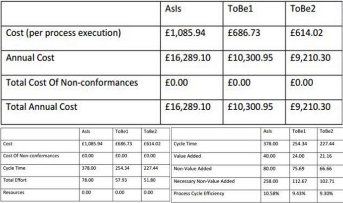This screenshot has width=343, height=203.
Task: Click the AsIs header in top table
Action: point(173,9)
